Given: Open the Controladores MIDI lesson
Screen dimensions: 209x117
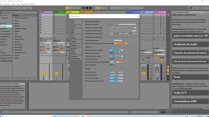Looking at the screenshot, I should point(190,101).
